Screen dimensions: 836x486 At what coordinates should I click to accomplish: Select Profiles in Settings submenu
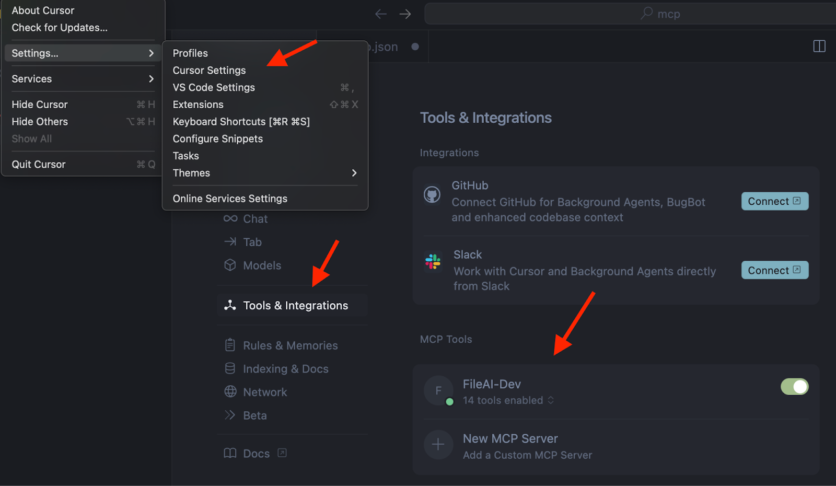click(265, 53)
